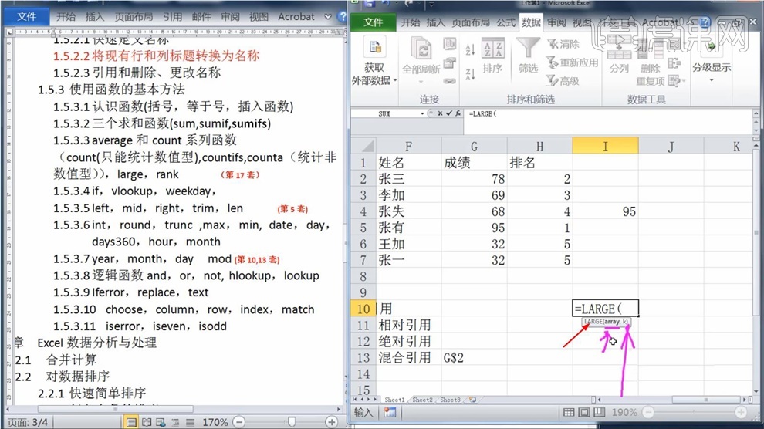
Task: Click the Consolidate icon in Data Tools
Action: pyautogui.click(x=674, y=63)
